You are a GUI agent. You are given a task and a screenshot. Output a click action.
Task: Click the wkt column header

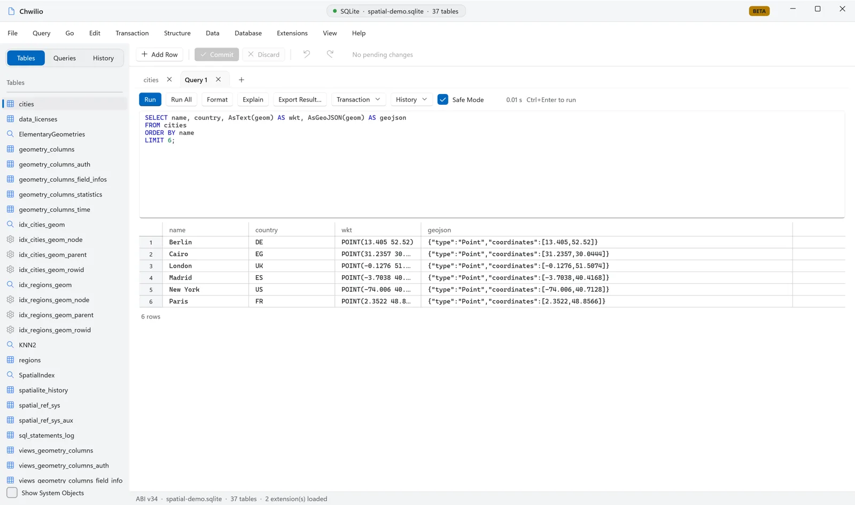click(x=378, y=230)
